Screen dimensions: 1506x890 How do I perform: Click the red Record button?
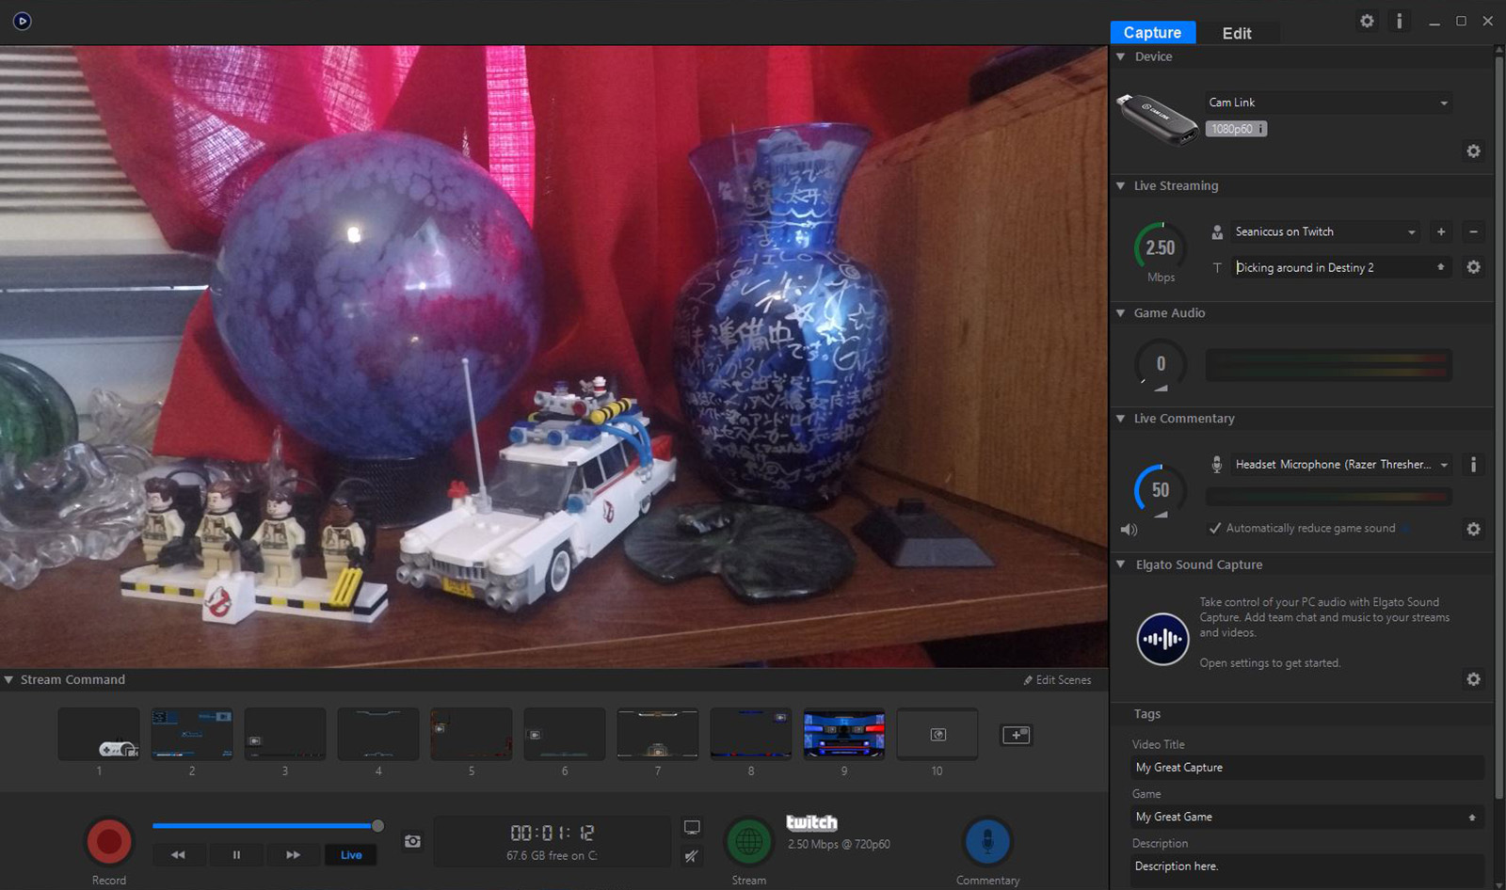[x=109, y=841]
